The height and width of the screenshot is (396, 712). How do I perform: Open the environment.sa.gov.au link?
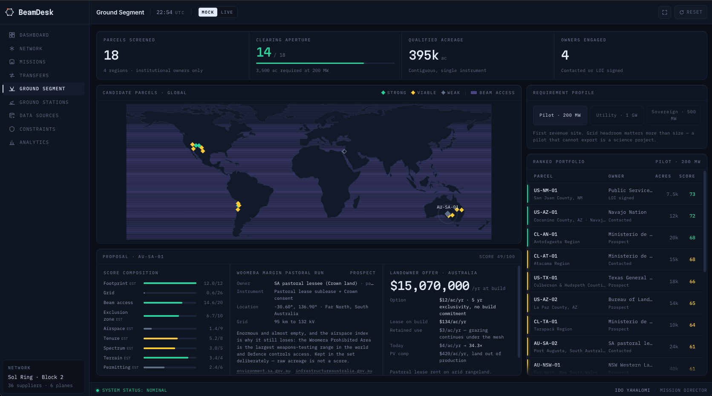(x=263, y=371)
